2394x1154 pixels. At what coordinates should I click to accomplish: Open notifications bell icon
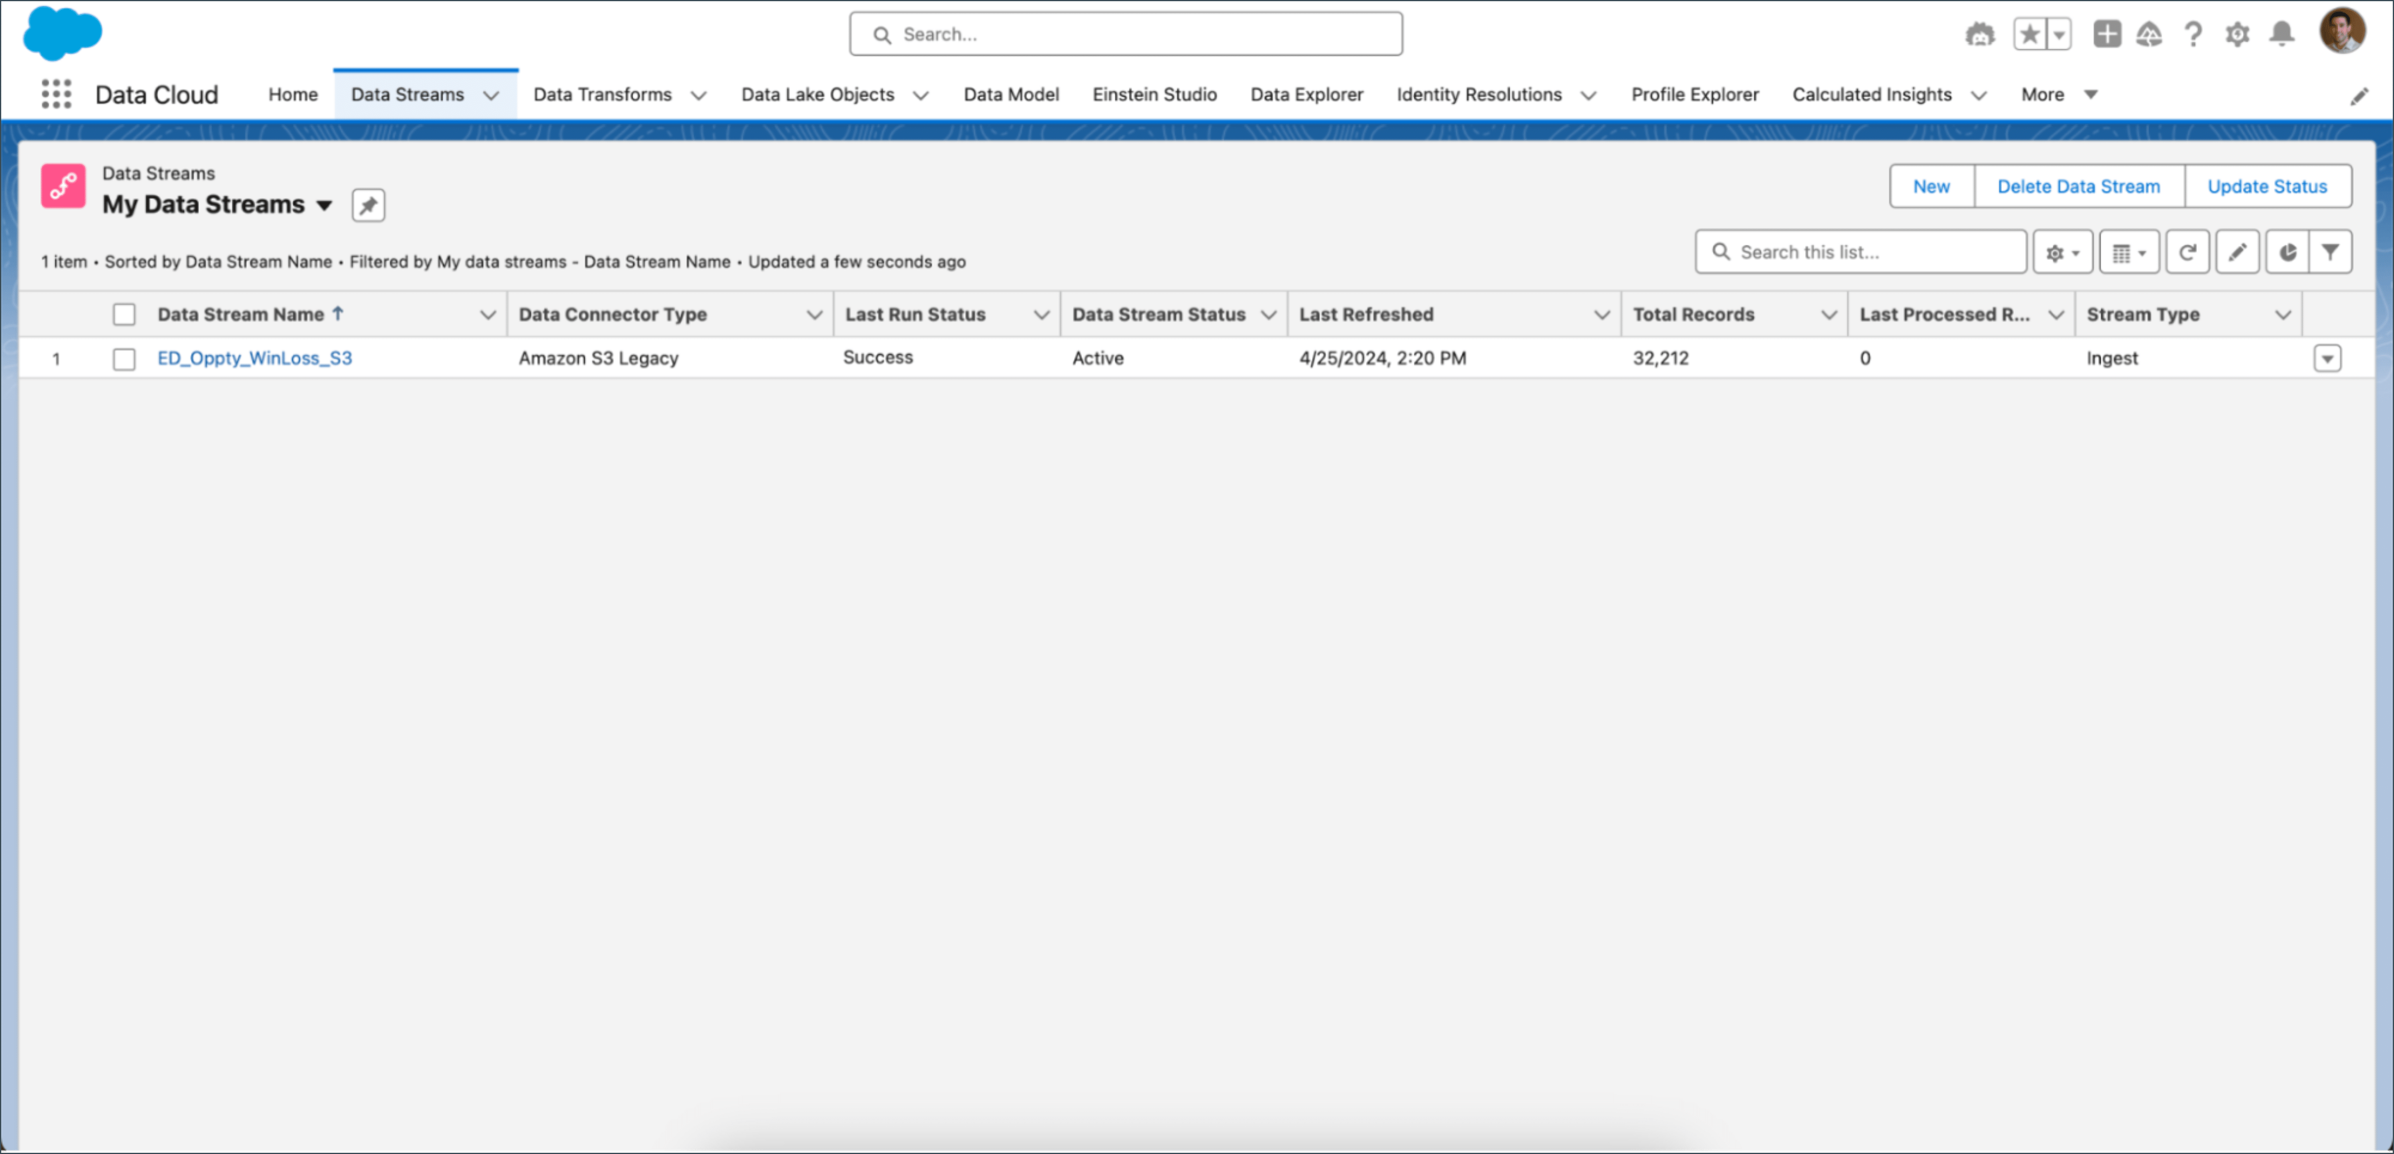[x=2282, y=34]
